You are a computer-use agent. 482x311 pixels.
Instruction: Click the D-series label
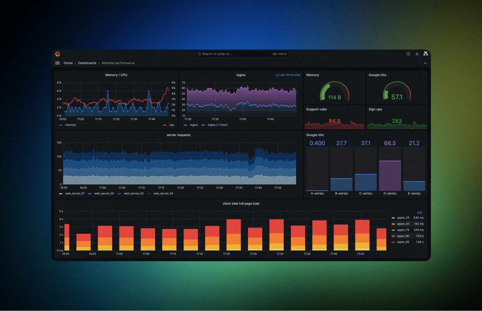coord(390,194)
